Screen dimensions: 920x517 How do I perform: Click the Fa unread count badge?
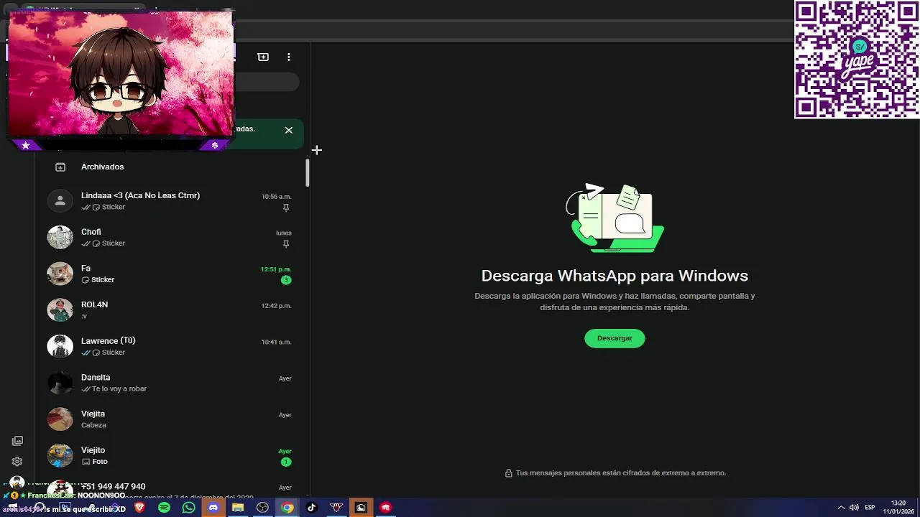pyautogui.click(x=286, y=280)
